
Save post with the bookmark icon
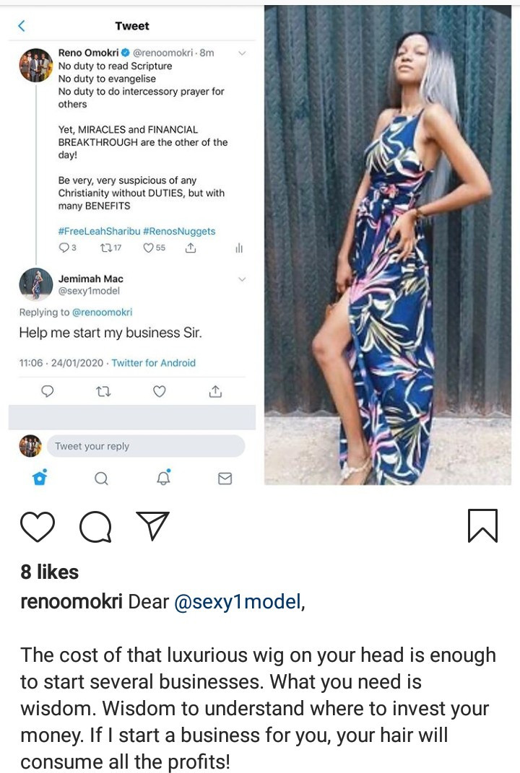[482, 525]
